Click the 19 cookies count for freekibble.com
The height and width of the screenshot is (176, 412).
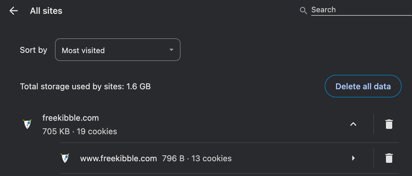pos(97,131)
